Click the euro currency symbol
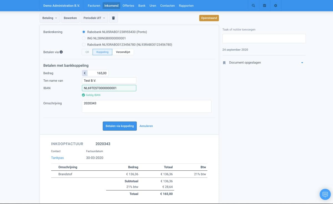333x204 pixels. point(85,73)
